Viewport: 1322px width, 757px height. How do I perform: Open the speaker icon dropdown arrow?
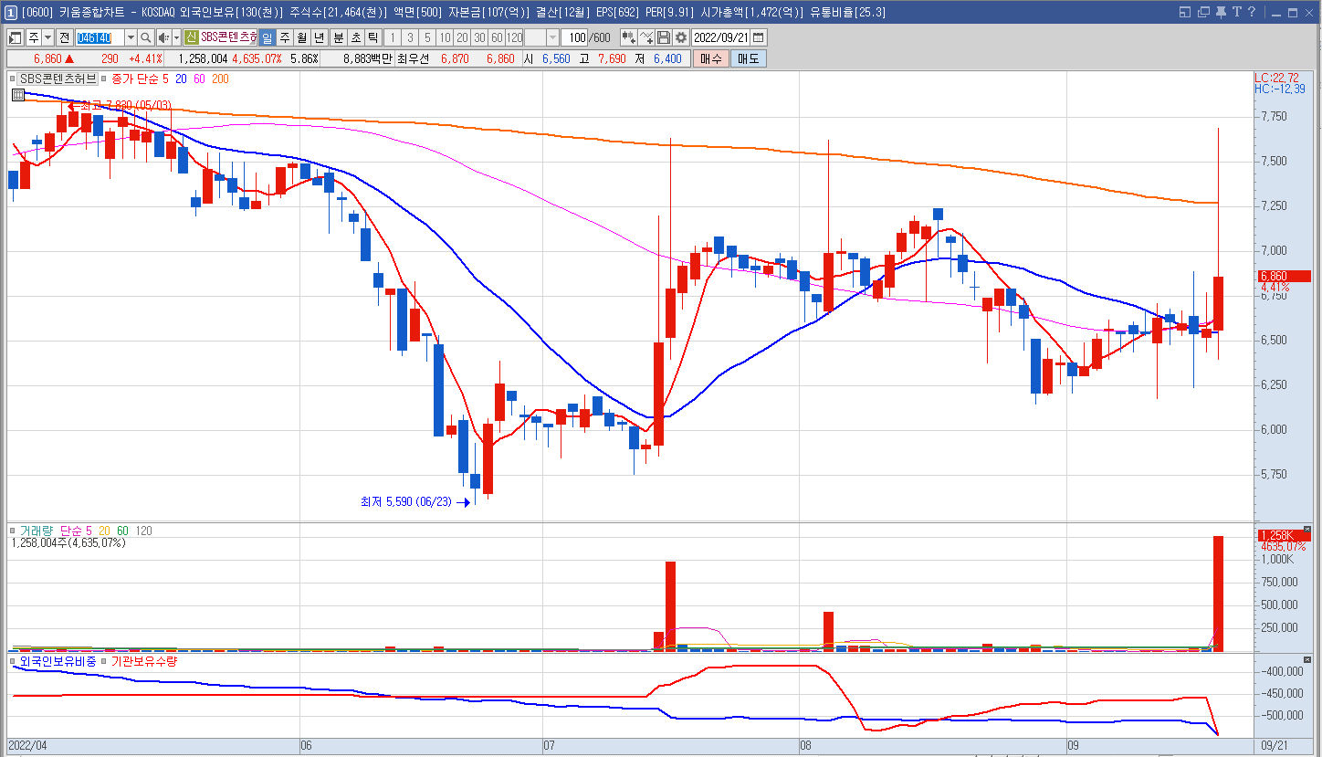pyautogui.click(x=176, y=37)
